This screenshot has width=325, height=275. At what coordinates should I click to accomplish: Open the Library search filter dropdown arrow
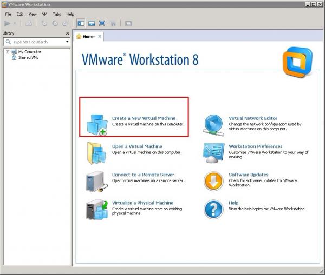(67, 42)
